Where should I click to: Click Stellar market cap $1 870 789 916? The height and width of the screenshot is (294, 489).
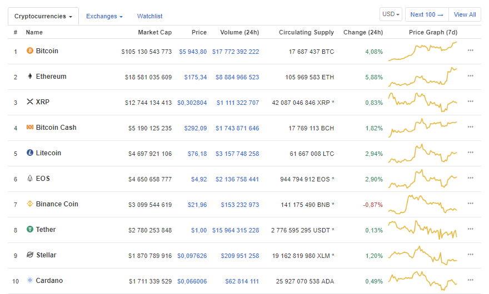point(150,256)
